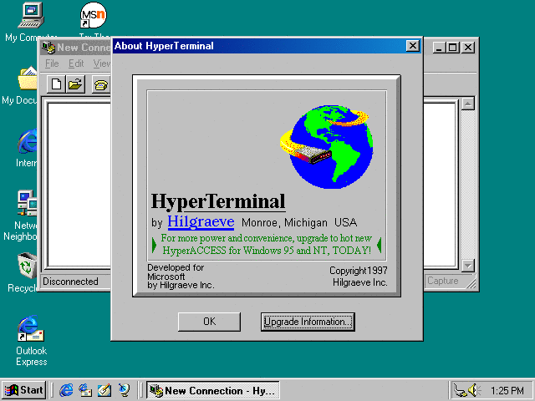The height and width of the screenshot is (401, 535).
Task: Click Open folder icon in HyperTerminal toolbar
Action: coord(75,84)
